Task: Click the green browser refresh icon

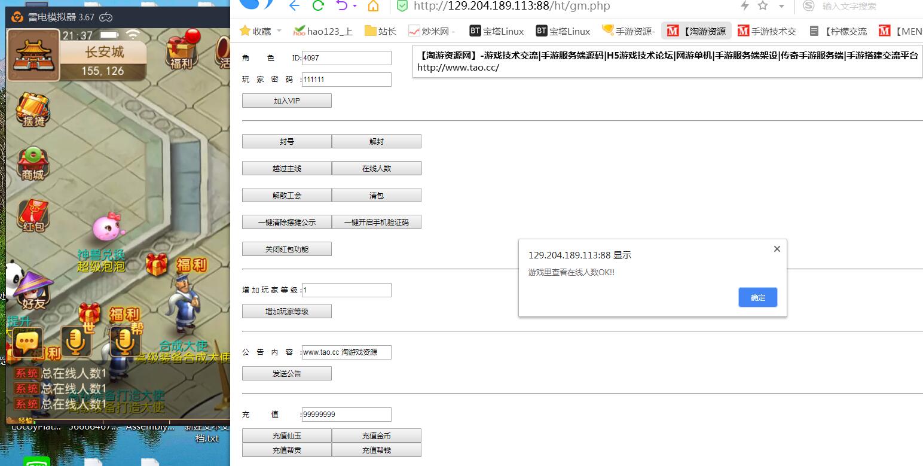Action: (x=318, y=6)
